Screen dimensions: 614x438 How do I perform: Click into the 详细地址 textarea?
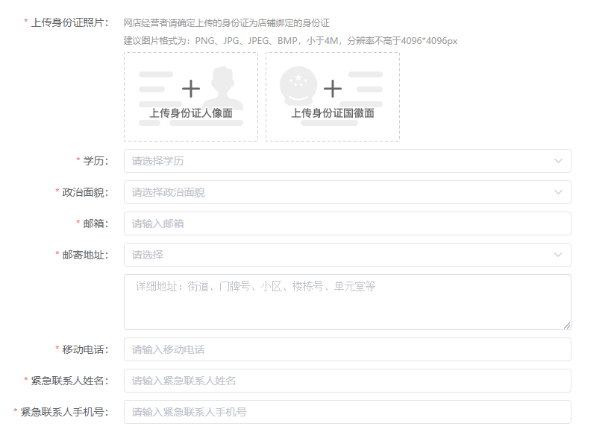coord(347,302)
